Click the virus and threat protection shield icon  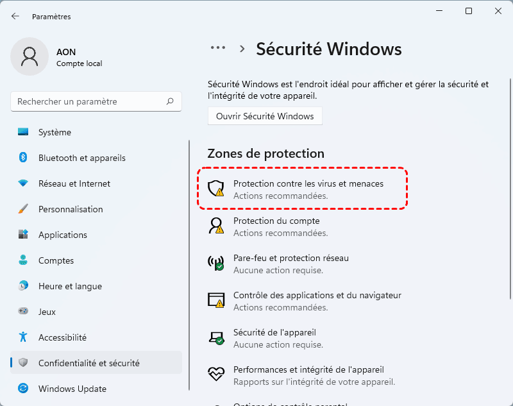[x=216, y=188]
